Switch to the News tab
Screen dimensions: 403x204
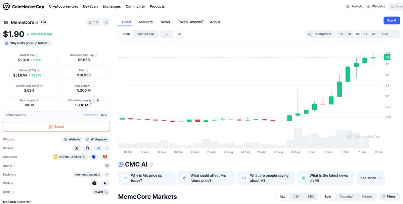[x=165, y=22]
